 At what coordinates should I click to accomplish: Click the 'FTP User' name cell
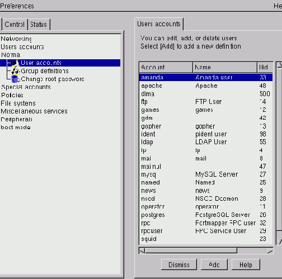click(209, 102)
